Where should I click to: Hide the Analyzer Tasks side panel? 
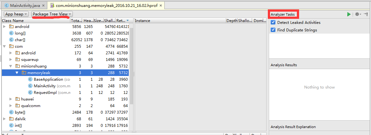[366, 14]
